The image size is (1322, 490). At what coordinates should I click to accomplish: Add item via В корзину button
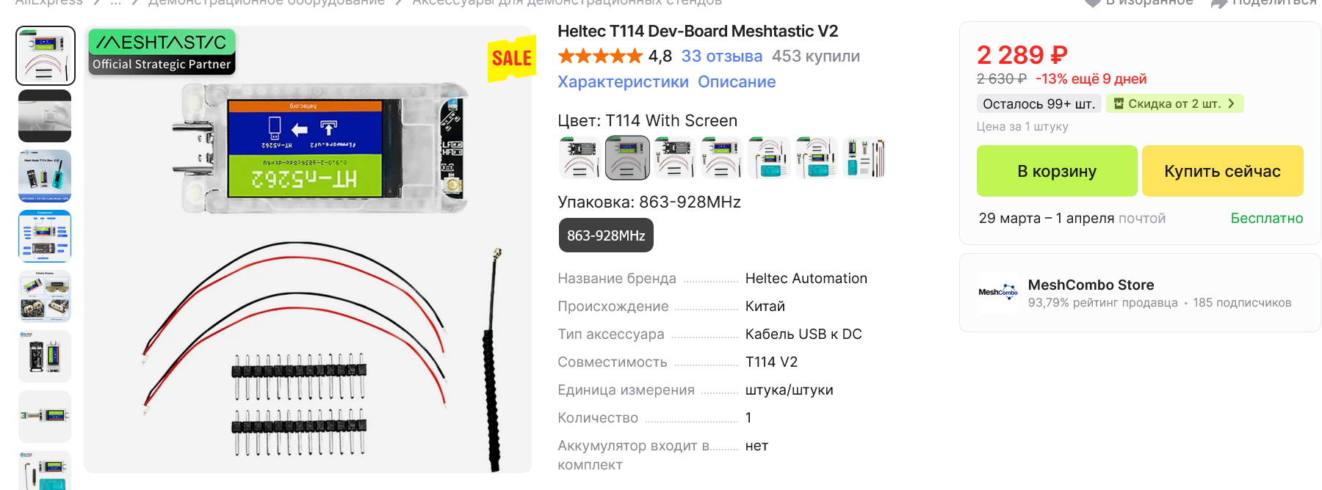point(1057,171)
